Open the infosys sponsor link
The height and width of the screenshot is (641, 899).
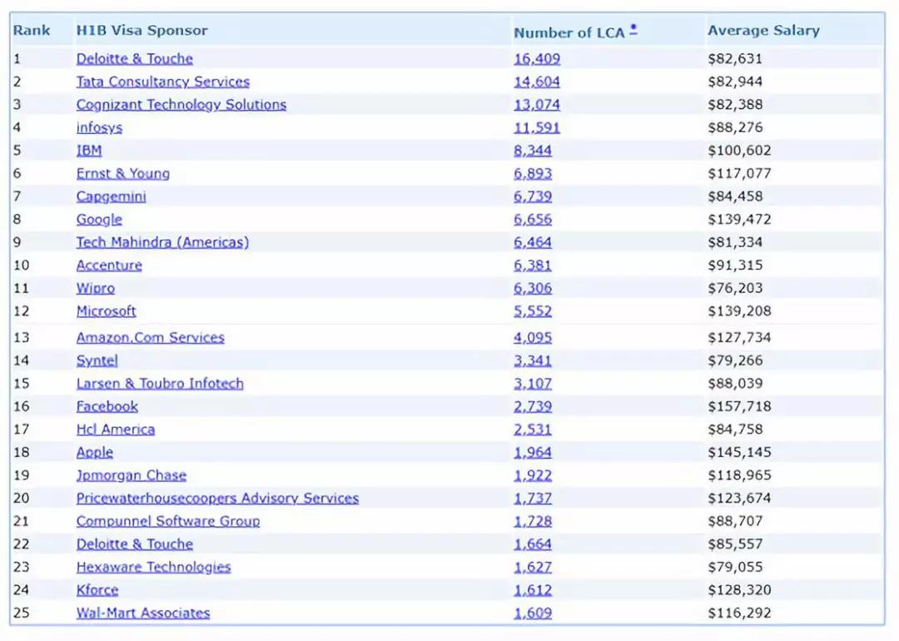coord(99,128)
